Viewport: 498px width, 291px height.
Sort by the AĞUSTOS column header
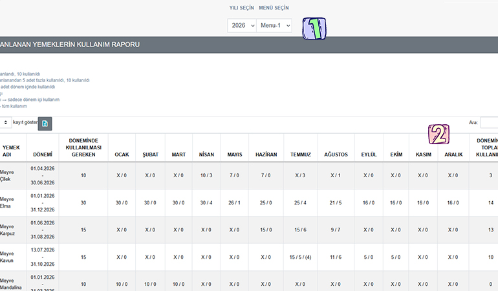pos(336,155)
